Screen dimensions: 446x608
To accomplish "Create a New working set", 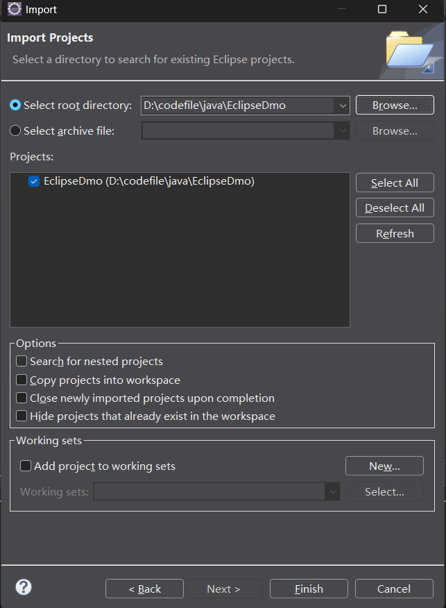I will pyautogui.click(x=384, y=466).
